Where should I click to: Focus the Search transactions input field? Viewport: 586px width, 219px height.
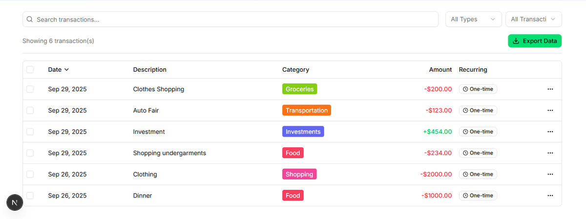click(234, 20)
